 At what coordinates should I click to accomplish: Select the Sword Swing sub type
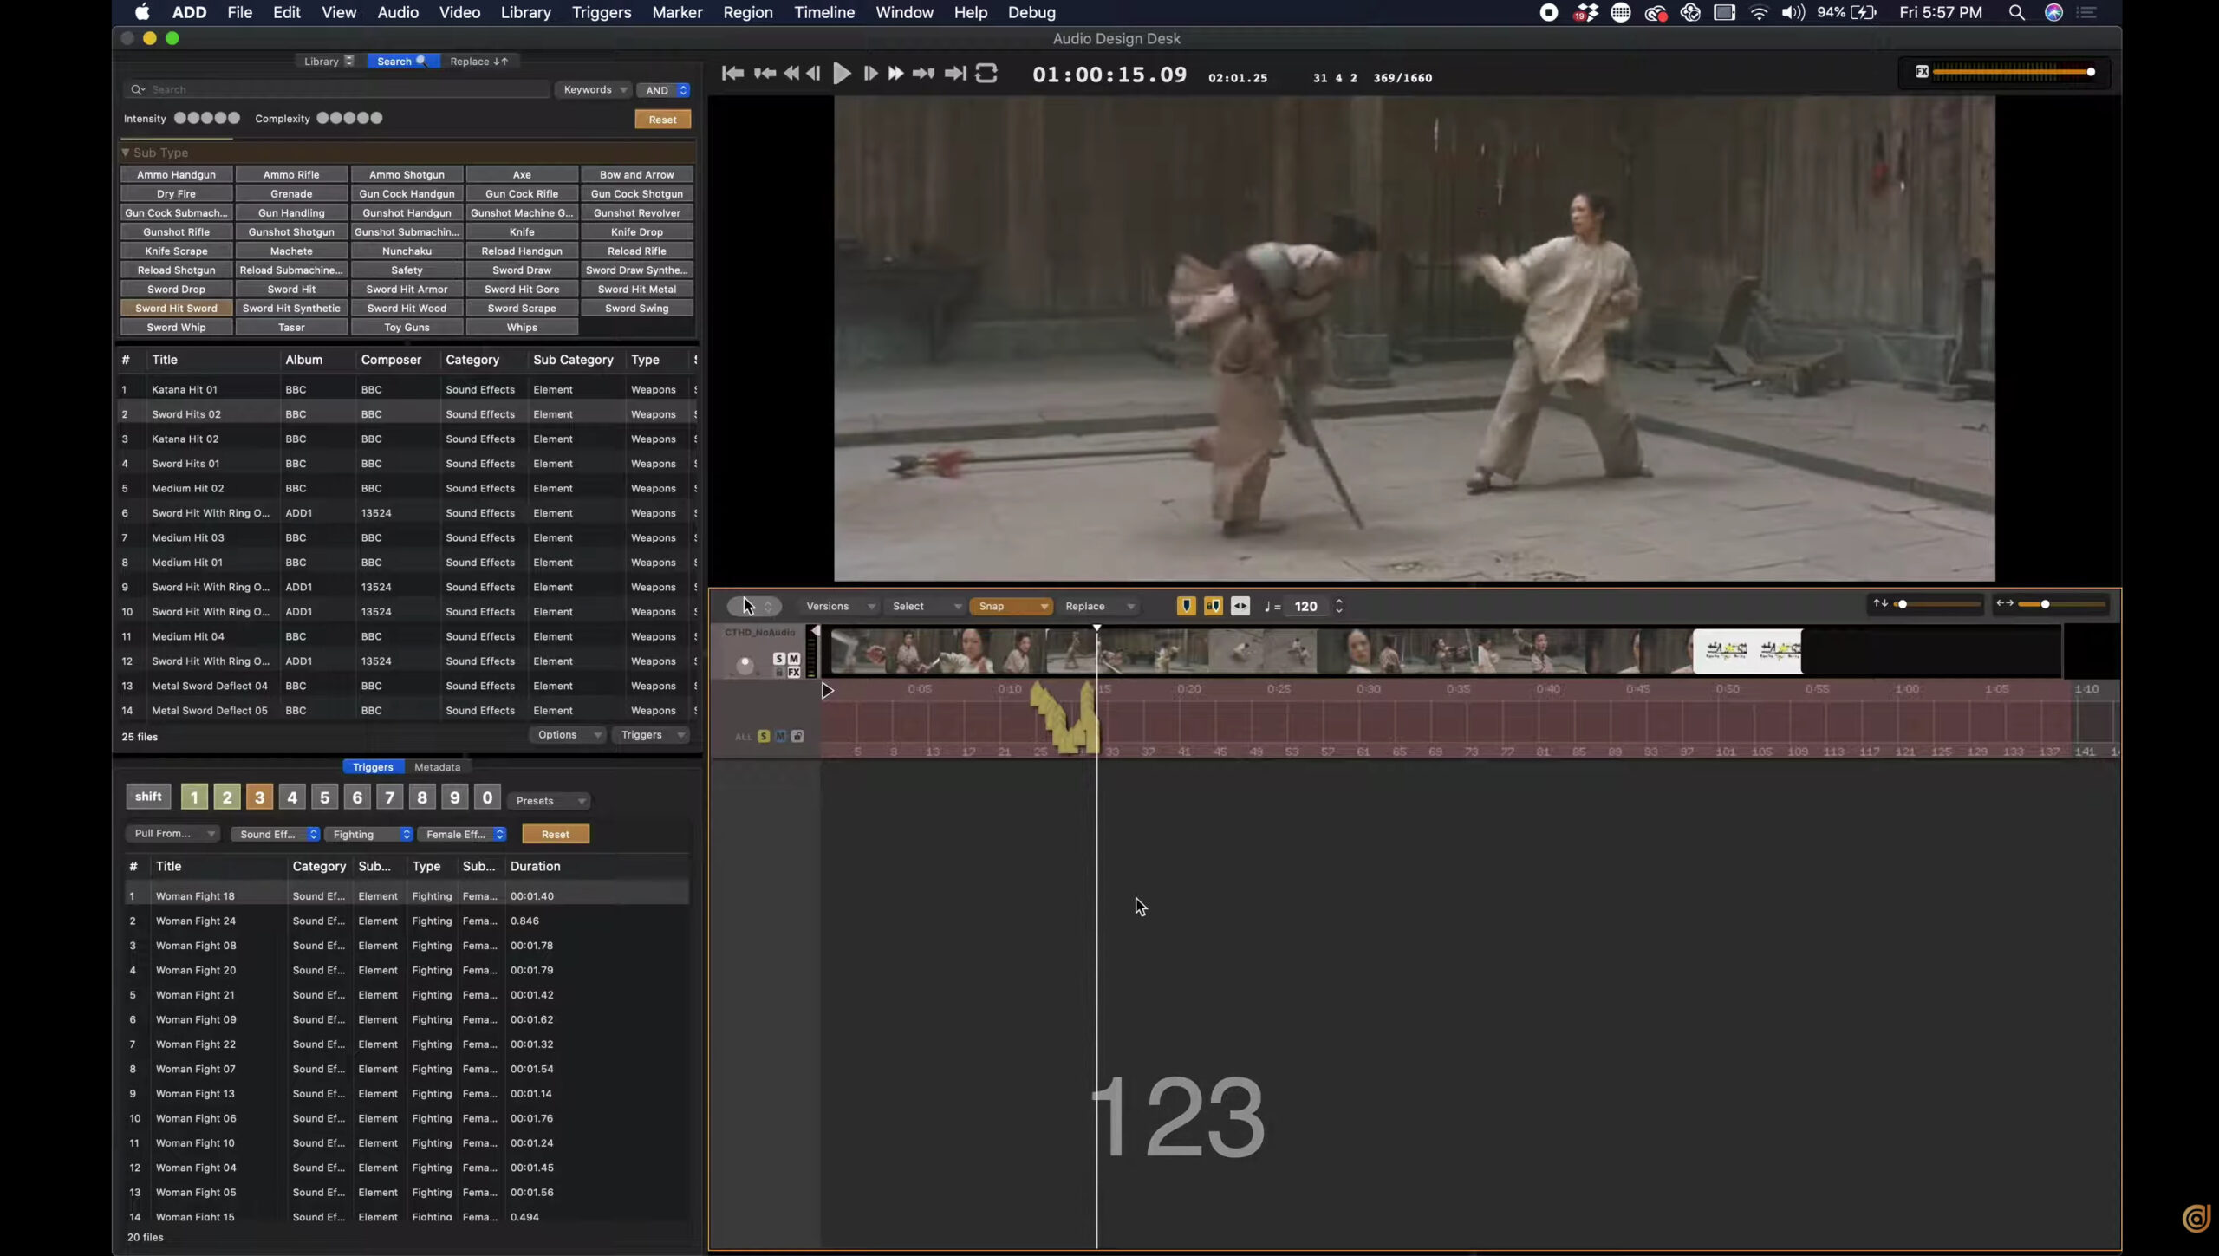(x=636, y=308)
